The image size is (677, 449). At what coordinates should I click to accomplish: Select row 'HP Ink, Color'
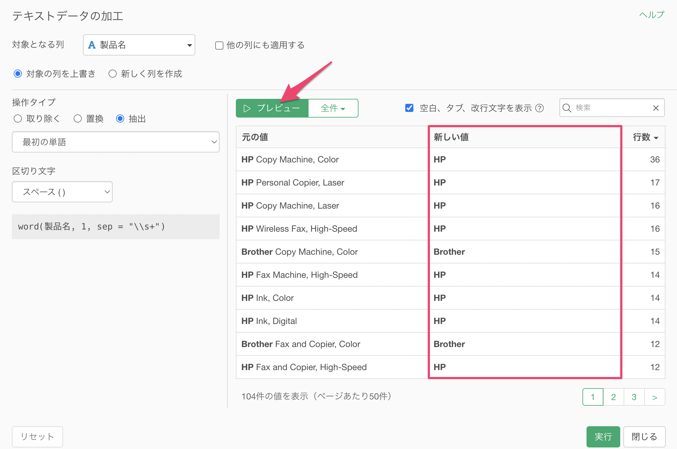(x=451, y=298)
